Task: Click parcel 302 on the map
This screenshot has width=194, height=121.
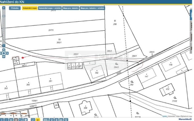Action: [96, 73]
